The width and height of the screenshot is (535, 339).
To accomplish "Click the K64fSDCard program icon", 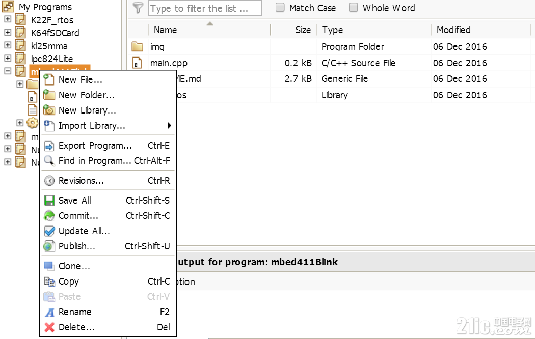I will point(20,33).
